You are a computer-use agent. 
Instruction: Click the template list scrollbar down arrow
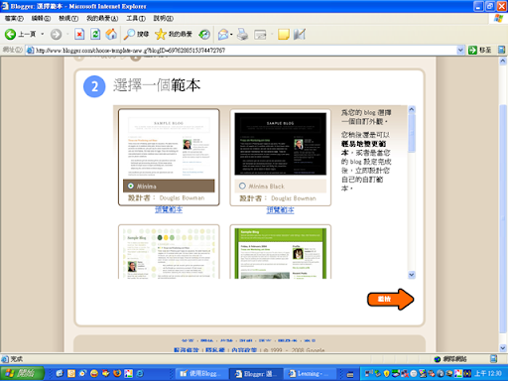(x=412, y=275)
